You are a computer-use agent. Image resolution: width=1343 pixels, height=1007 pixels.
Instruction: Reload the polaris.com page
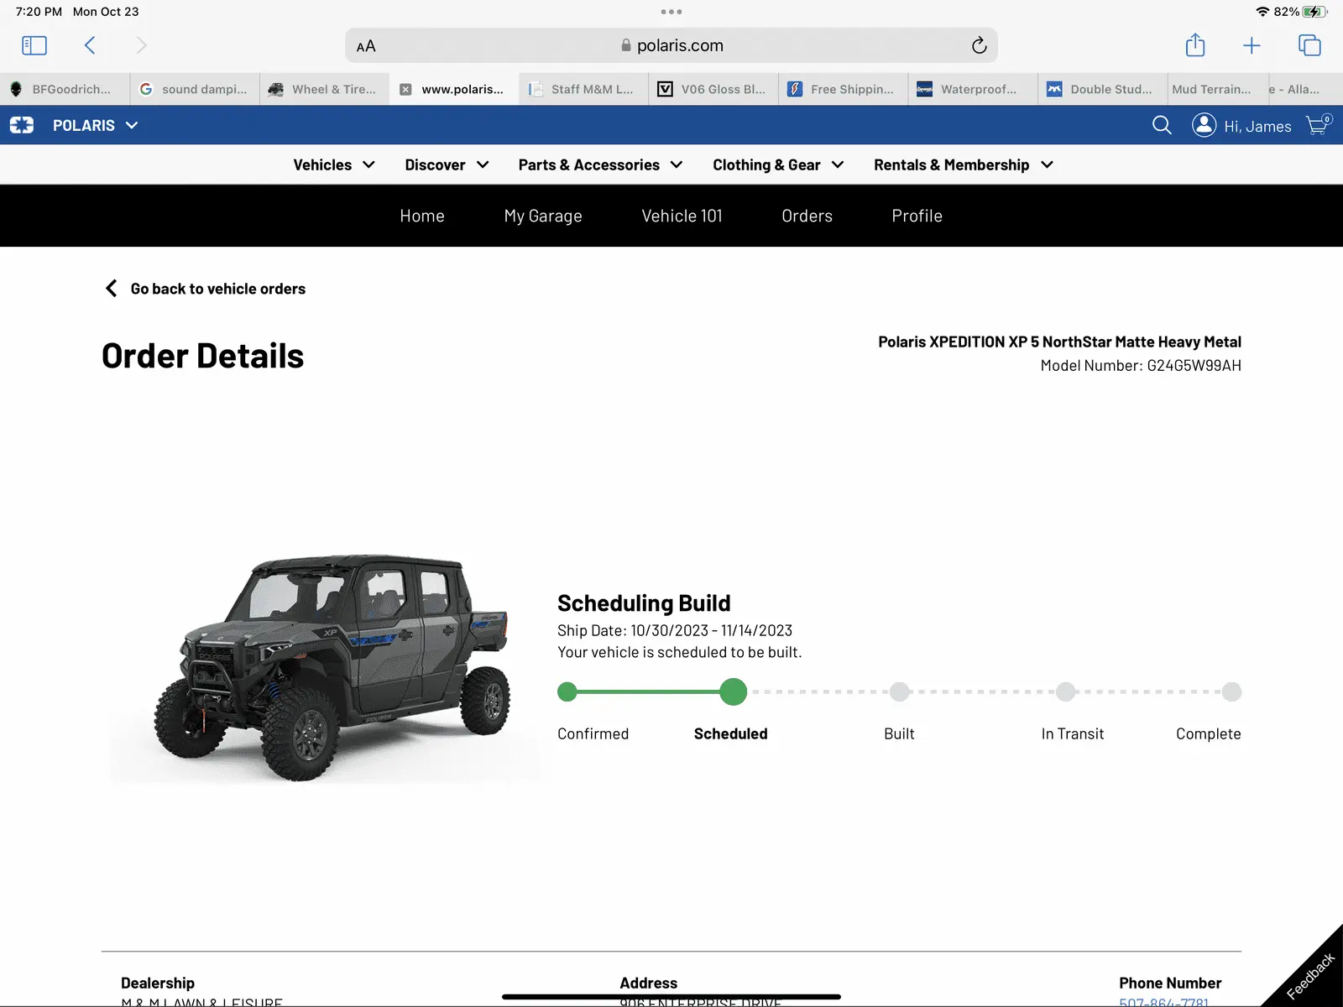(979, 45)
